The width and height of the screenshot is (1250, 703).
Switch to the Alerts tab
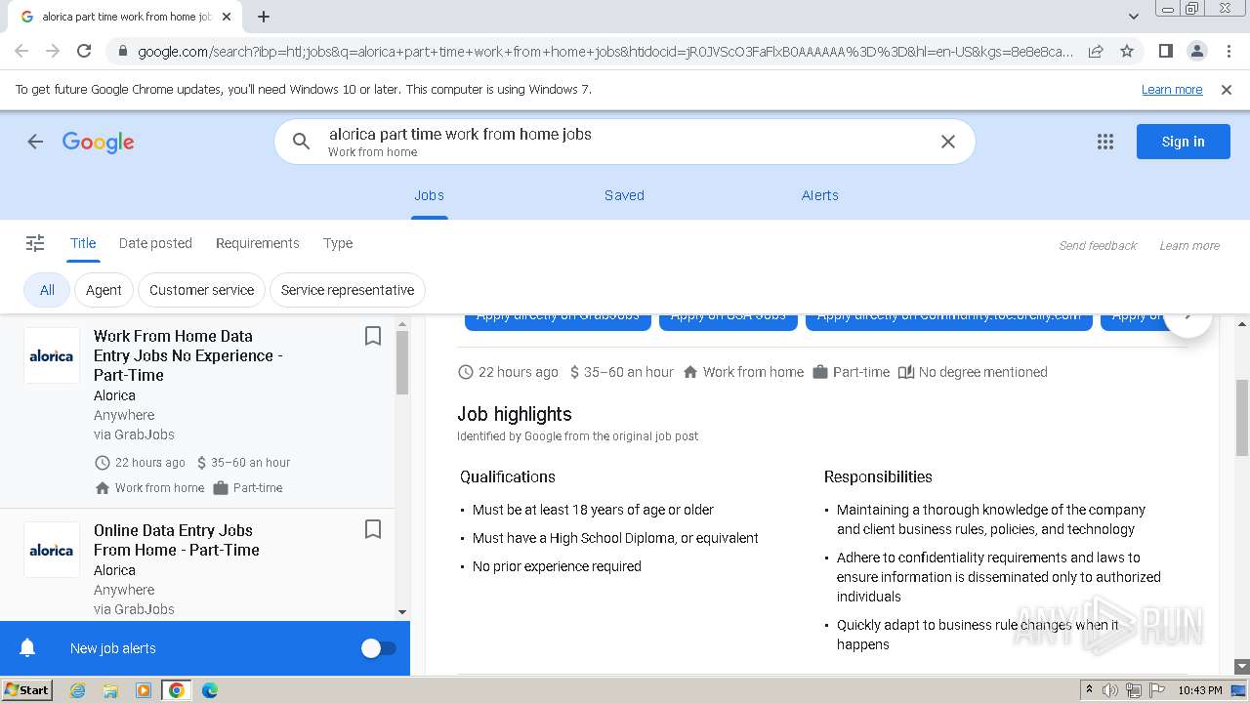[820, 195]
